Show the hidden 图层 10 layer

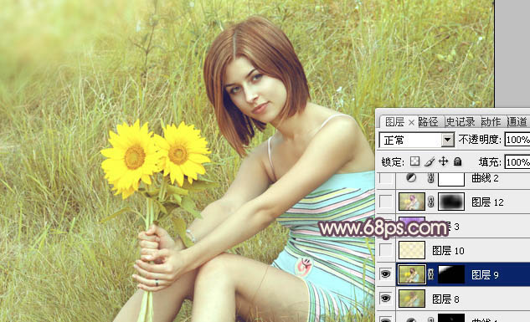point(385,250)
